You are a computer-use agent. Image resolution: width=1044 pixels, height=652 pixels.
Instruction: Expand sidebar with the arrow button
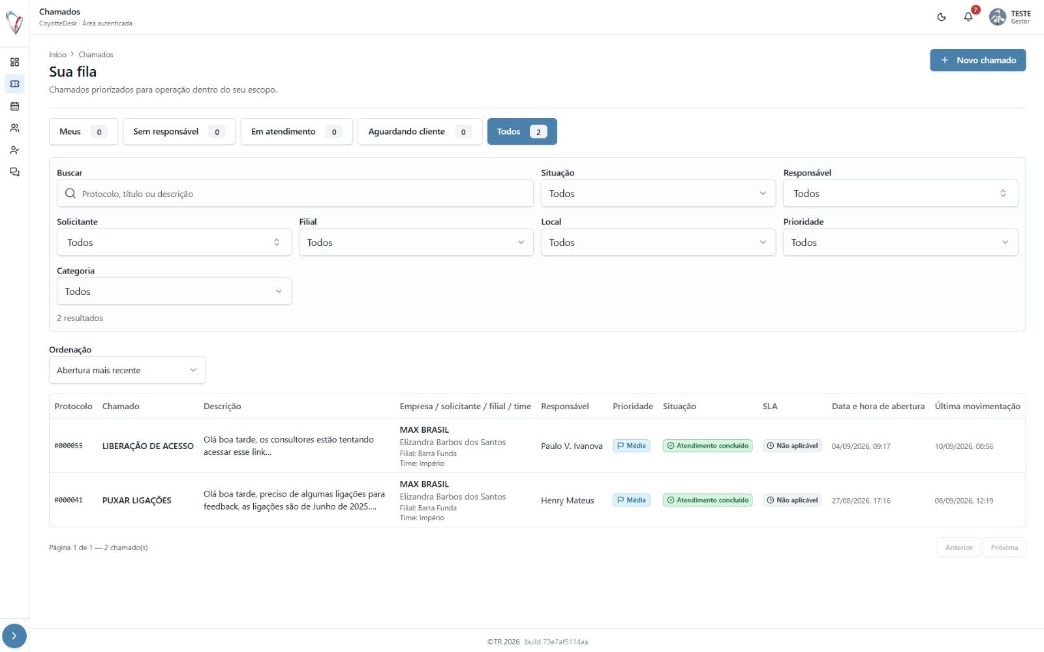14,636
